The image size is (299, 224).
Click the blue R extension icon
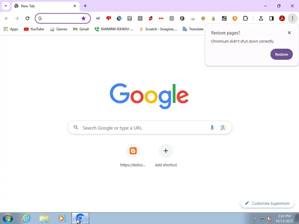coord(119,18)
